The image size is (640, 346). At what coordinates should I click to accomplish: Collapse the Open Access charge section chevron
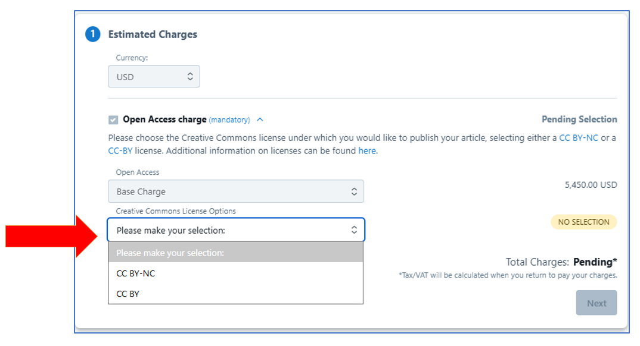(260, 119)
